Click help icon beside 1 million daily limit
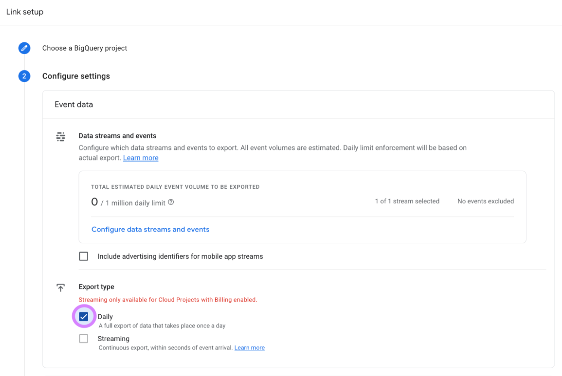 coord(171,202)
